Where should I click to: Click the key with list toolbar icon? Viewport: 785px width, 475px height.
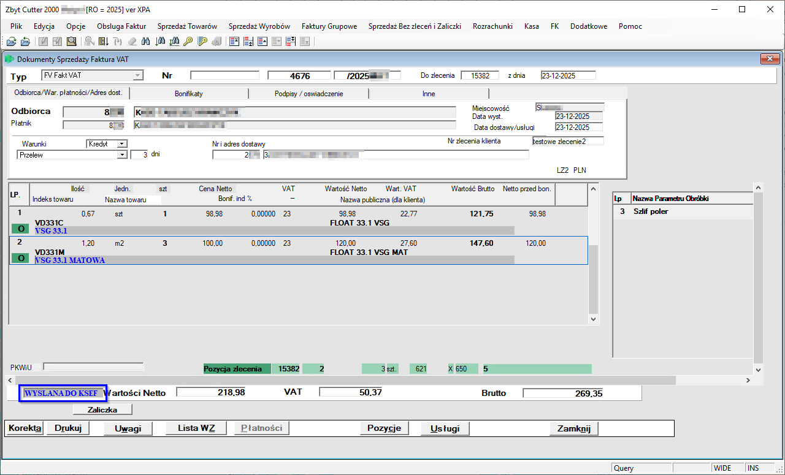tap(202, 42)
